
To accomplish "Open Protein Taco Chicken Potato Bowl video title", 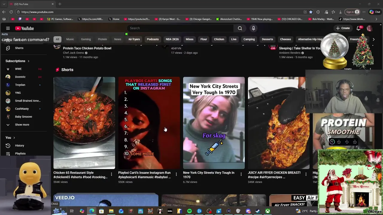I will pyautogui.click(x=87, y=48).
